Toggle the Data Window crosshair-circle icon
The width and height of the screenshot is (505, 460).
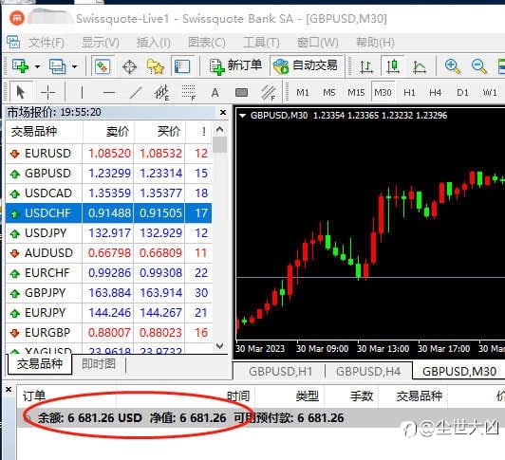coord(129,67)
